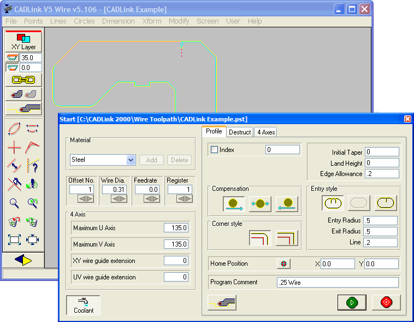The width and height of the screenshot is (414, 322).
Task: Select middle plain entry style
Action: (359, 203)
